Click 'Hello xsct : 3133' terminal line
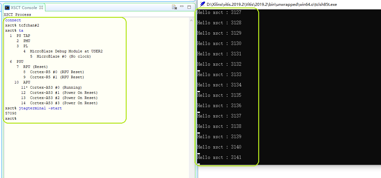 [x=219, y=74]
